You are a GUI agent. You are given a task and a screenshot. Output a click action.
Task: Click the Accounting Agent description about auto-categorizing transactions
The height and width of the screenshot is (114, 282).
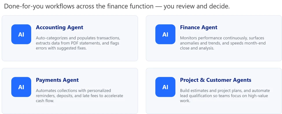tap(78, 43)
